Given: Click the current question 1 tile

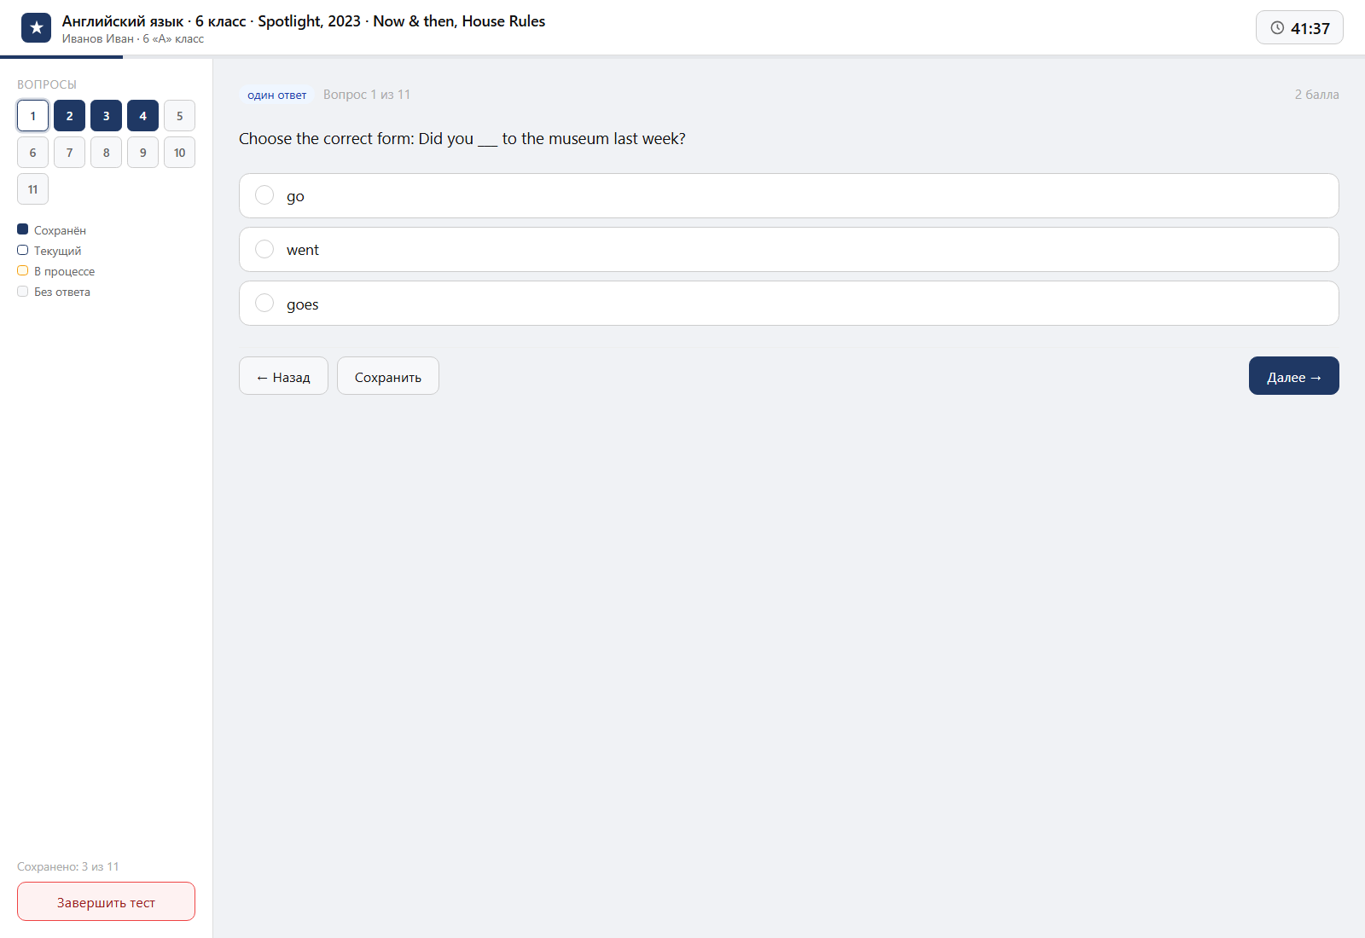Looking at the screenshot, I should 32,116.
